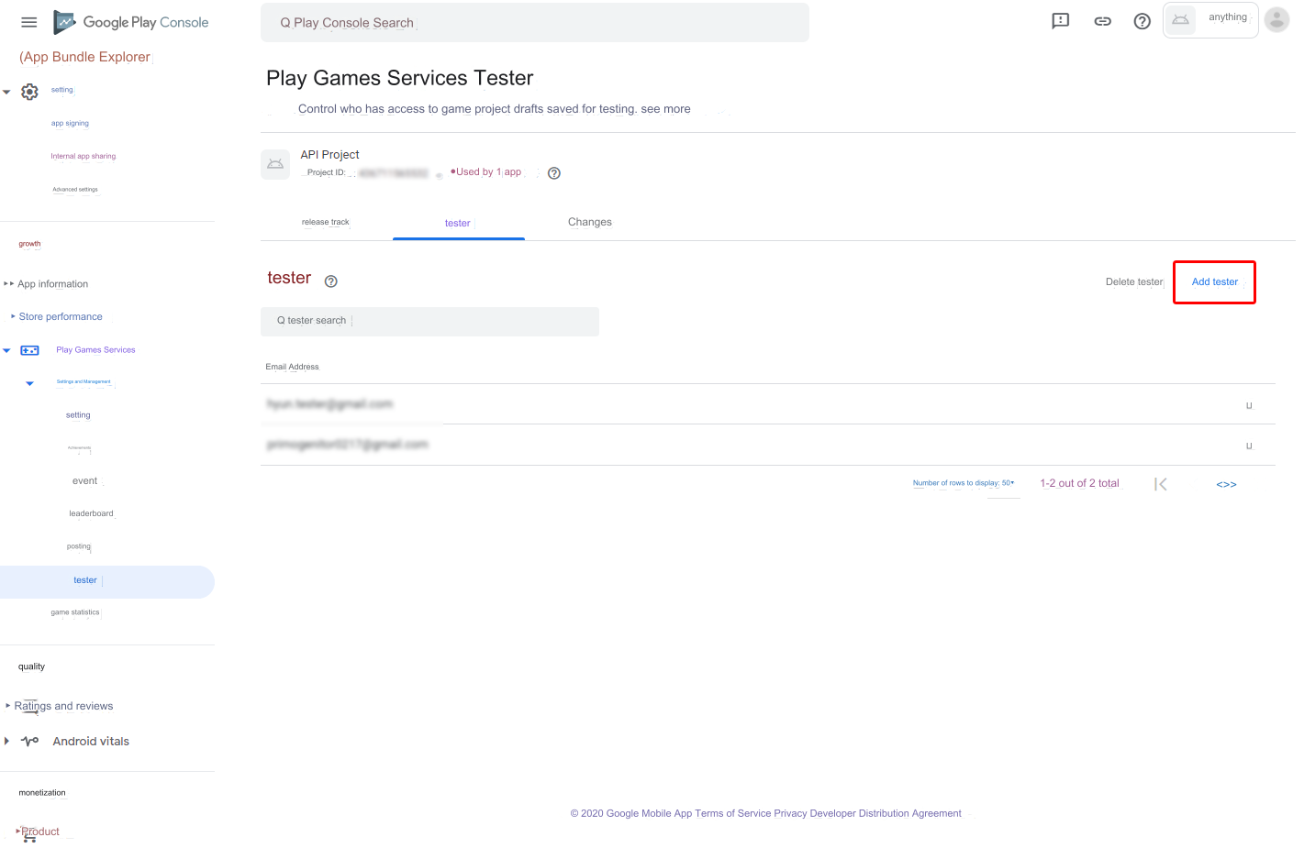Open game statistics in the sidebar
1304x848 pixels.
pos(75,612)
